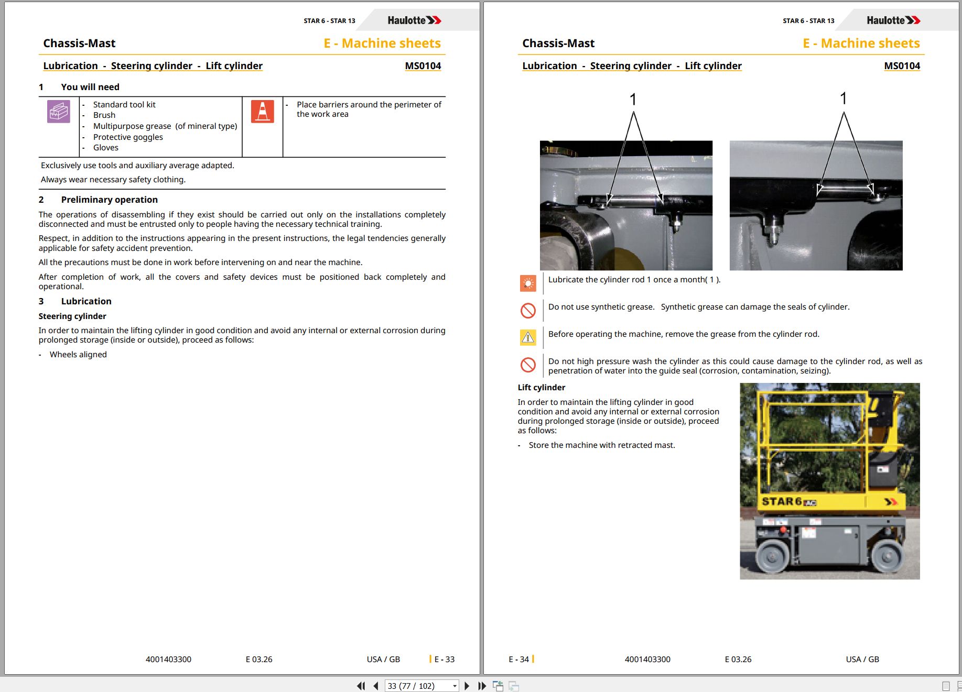Click the right steering cylinder photo
The image size is (962, 692).
pyautogui.click(x=816, y=205)
